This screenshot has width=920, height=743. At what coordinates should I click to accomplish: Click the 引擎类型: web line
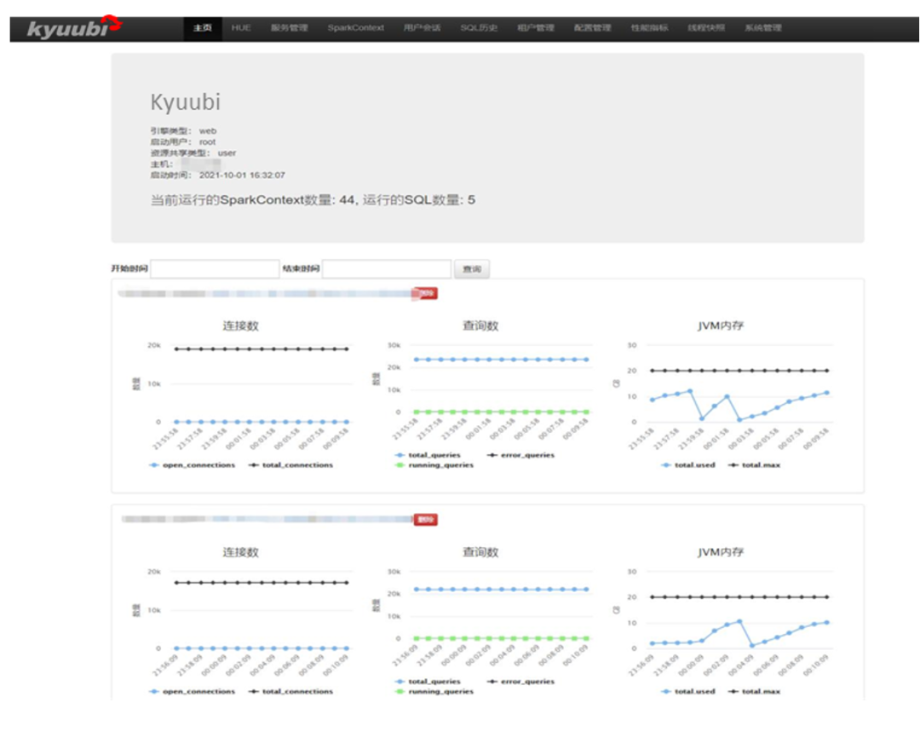pyautogui.click(x=184, y=130)
